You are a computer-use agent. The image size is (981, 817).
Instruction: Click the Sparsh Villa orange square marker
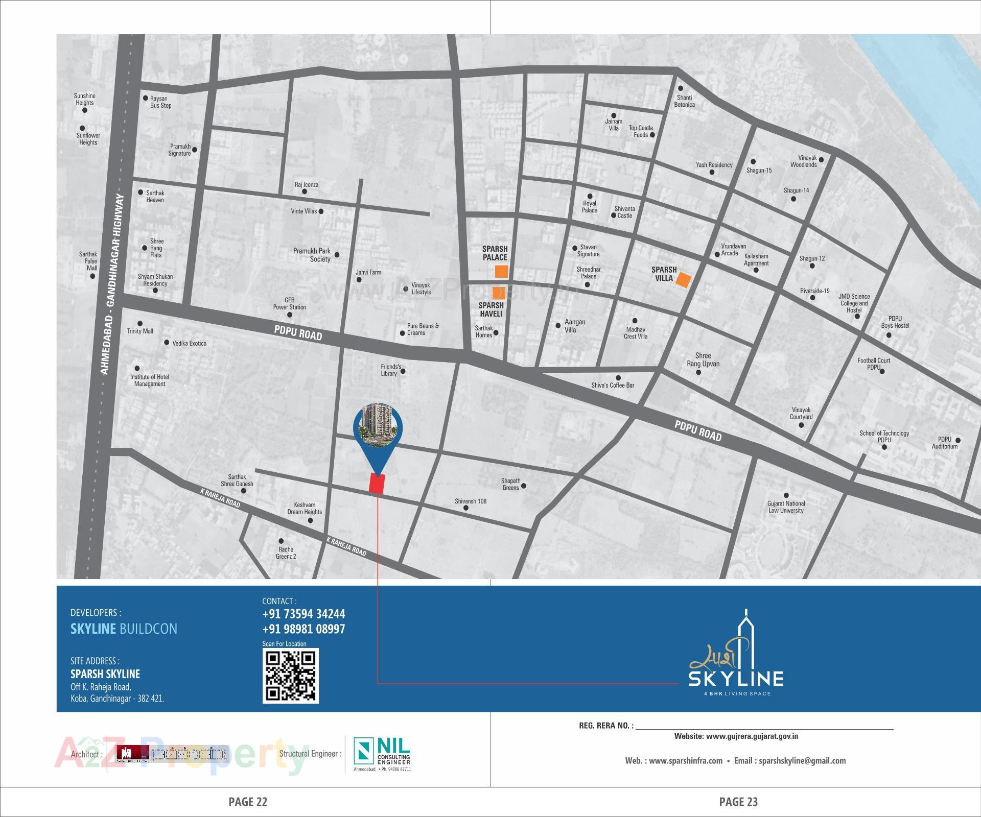(x=684, y=279)
